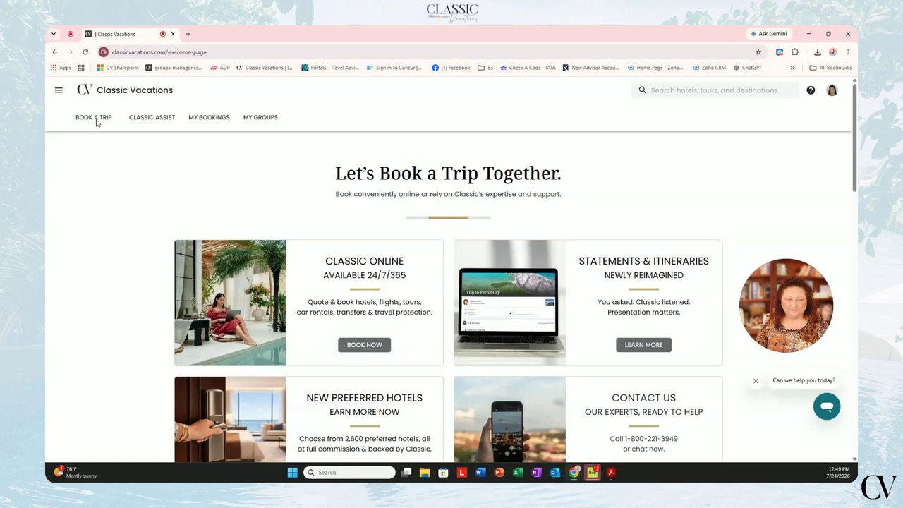
Task: Open the Portals - Travel Advisor bookmark
Action: coord(329,68)
